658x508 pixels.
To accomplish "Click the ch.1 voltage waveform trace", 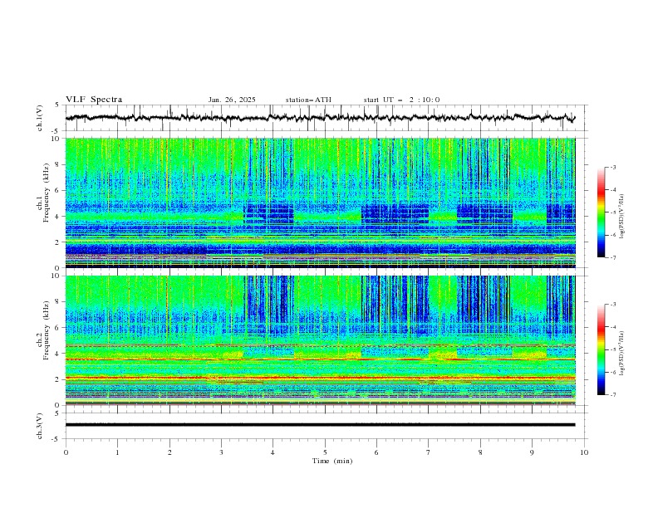I will (x=320, y=118).
